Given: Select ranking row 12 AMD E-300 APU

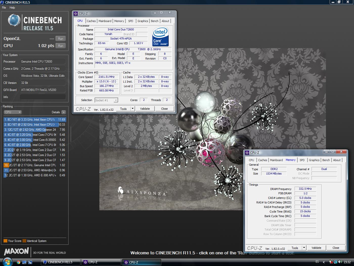Looking at the screenshot, I should click(x=35, y=175).
